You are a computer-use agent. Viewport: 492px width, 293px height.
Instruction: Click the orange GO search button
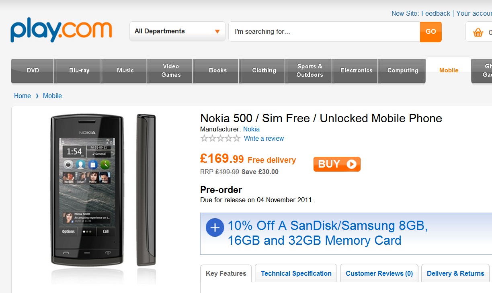click(x=430, y=32)
